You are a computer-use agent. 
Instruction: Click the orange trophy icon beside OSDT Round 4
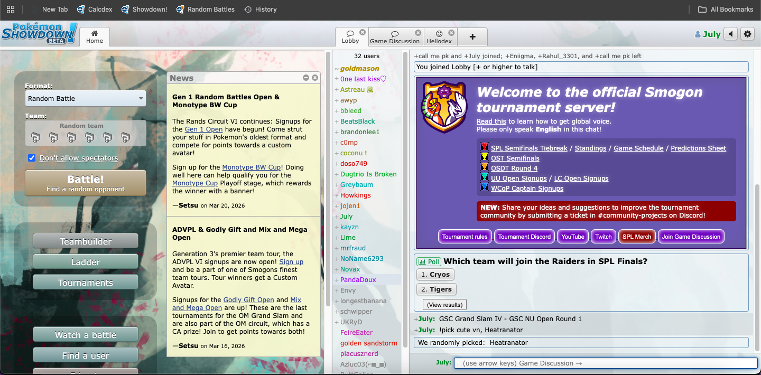484,167
